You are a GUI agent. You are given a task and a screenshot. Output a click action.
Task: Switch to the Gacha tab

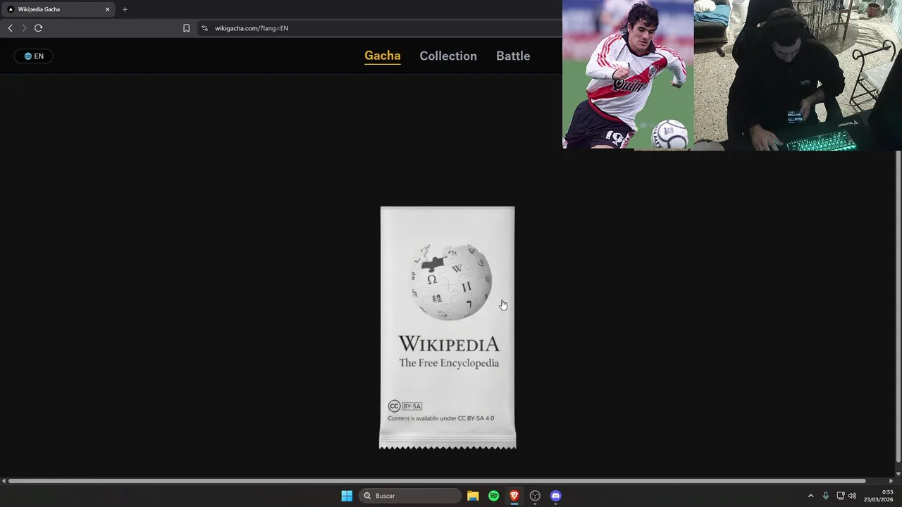pyautogui.click(x=383, y=56)
